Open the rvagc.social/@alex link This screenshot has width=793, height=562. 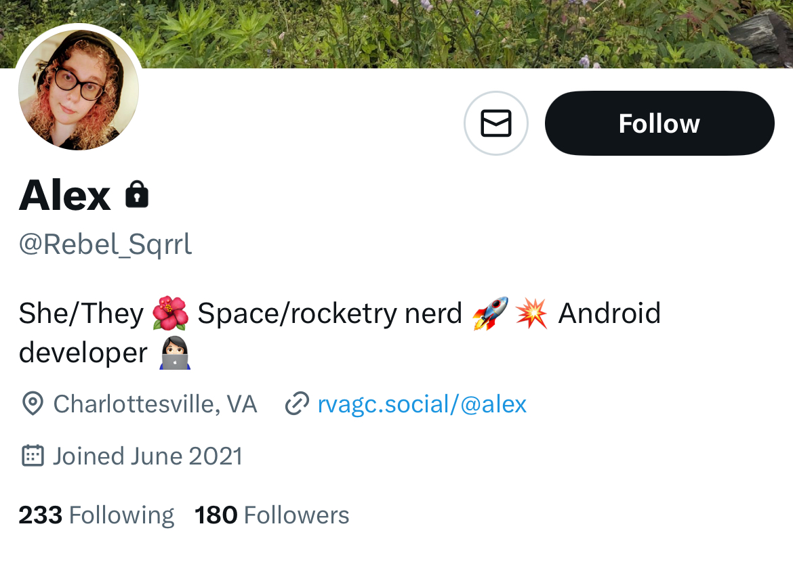pyautogui.click(x=422, y=404)
